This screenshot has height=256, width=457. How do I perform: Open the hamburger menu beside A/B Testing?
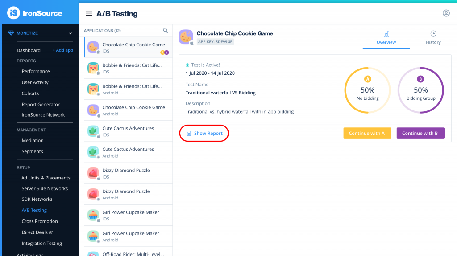point(89,13)
